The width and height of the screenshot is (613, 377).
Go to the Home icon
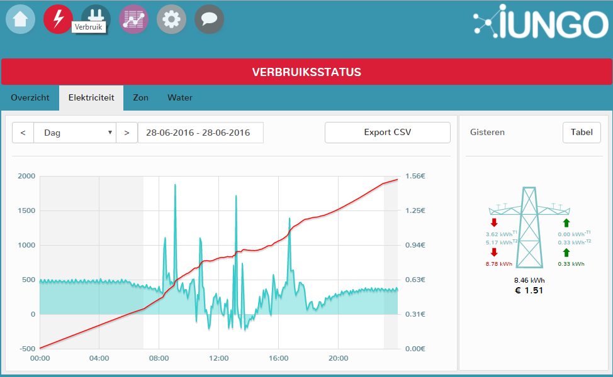pos(20,19)
